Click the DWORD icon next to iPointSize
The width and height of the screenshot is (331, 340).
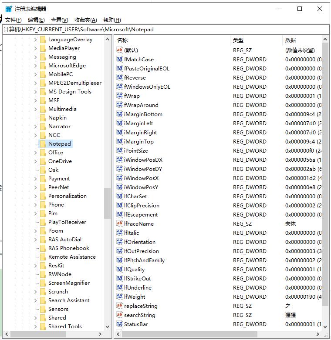pos(120,150)
